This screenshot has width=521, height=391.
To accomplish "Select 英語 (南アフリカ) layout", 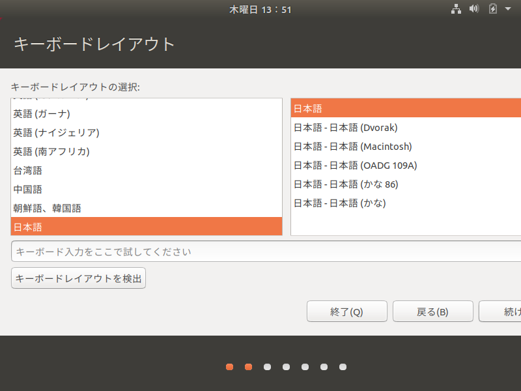I will click(x=147, y=152).
